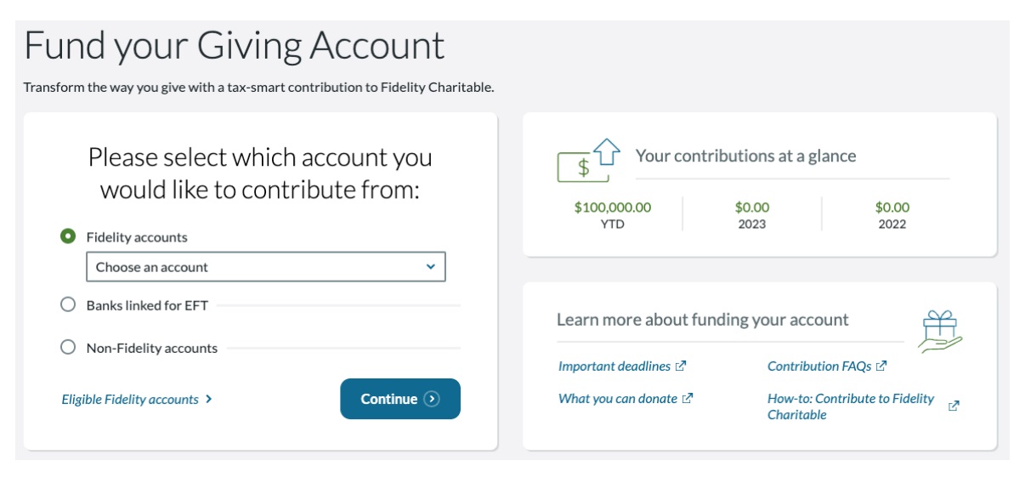The height and width of the screenshot is (483, 1025).
Task: Select the Fidelity accounts radio option
Action: tap(68, 236)
